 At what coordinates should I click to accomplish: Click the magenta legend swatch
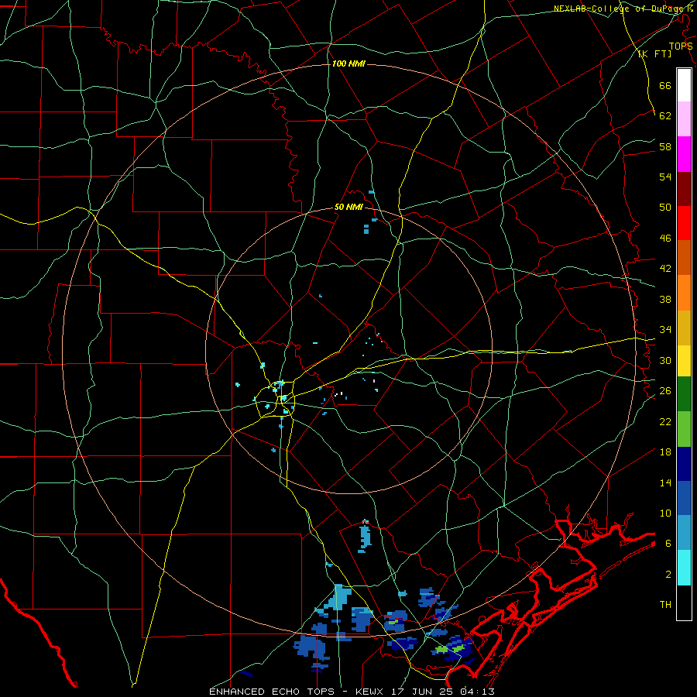(684, 154)
